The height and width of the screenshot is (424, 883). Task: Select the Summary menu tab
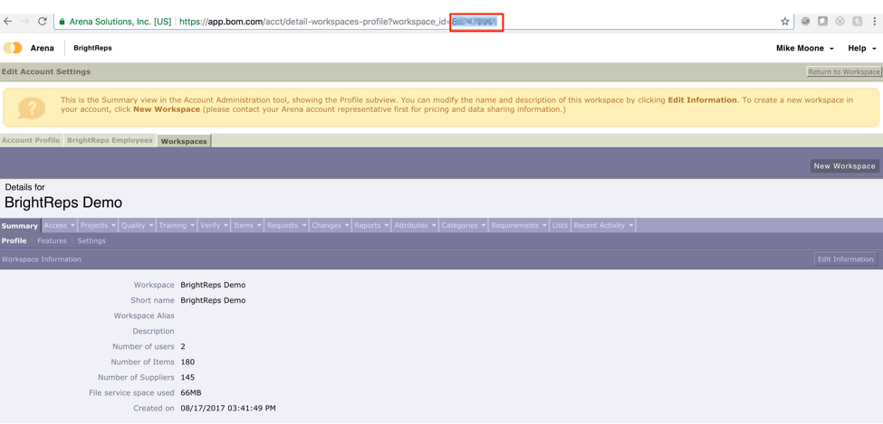20,225
